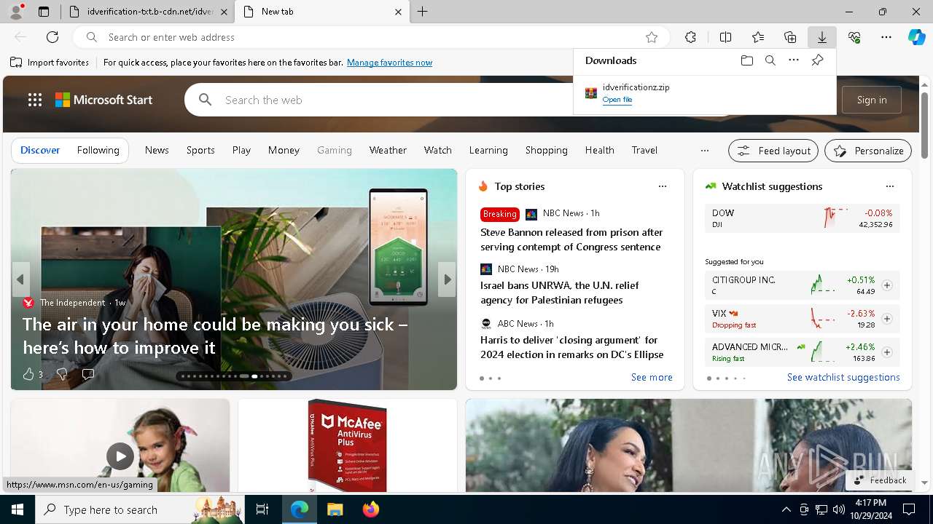Viewport: 933px width, 524px height.
Task: Add Citigroup Inc. to the watchlist
Action: [x=887, y=285]
